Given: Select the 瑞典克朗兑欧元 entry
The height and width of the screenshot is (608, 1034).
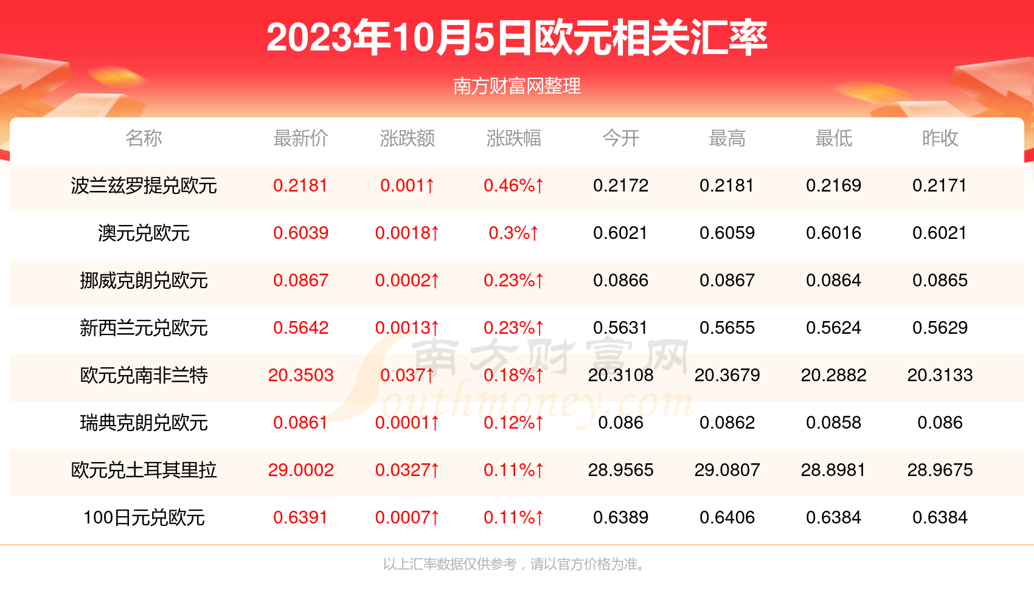Looking at the screenshot, I should click(x=144, y=423).
